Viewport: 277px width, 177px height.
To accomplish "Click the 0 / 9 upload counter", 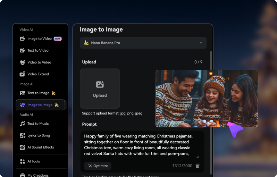I will coord(199,62).
